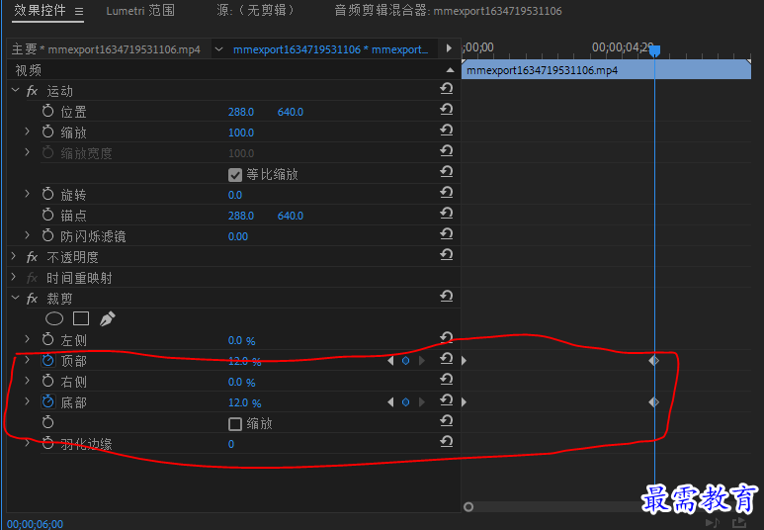Image resolution: width=764 pixels, height=530 pixels.
Task: Select the 主要 master clip tab
Action: coord(106,49)
